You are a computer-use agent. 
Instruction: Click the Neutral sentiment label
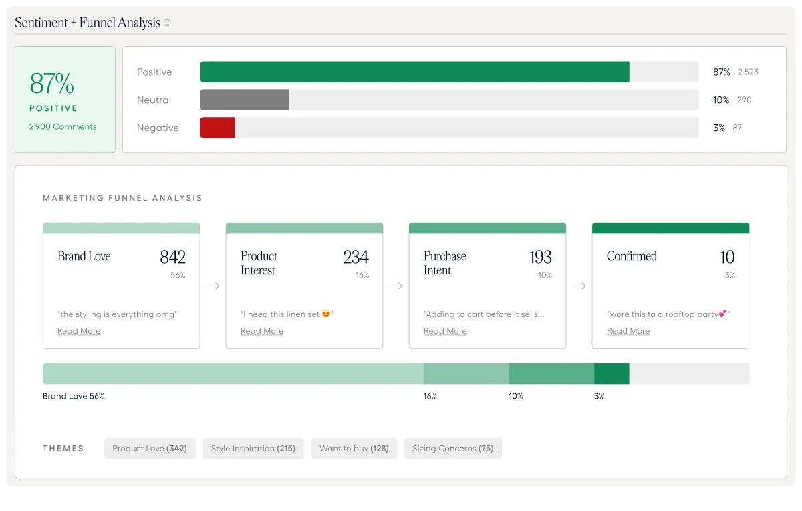pos(154,100)
